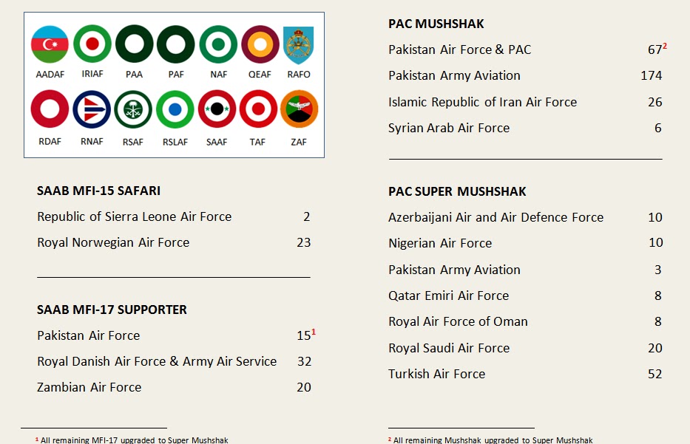Viewport: 690px width, 444px height.
Task: Select the IRIAF roundel icon
Action: pyautogui.click(x=92, y=44)
